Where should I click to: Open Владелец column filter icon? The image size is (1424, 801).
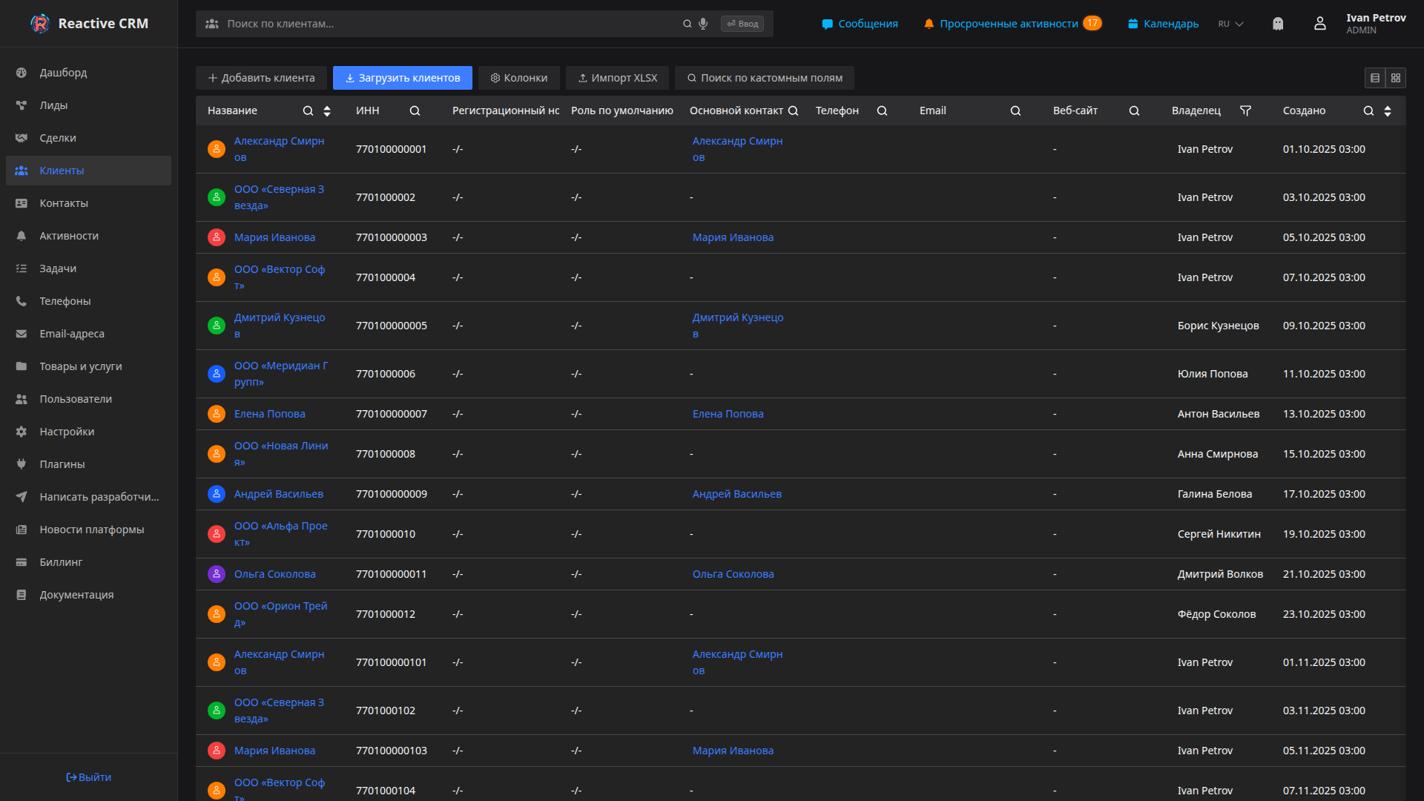(1245, 111)
